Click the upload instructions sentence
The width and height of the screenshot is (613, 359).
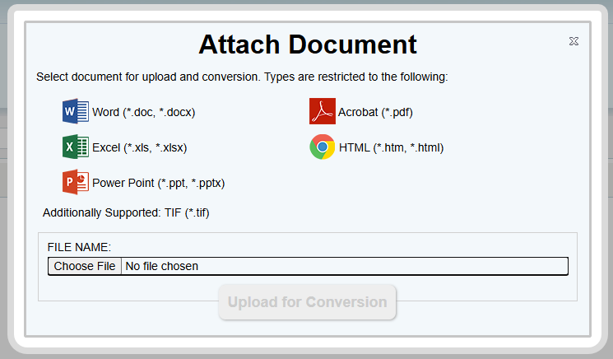point(242,77)
